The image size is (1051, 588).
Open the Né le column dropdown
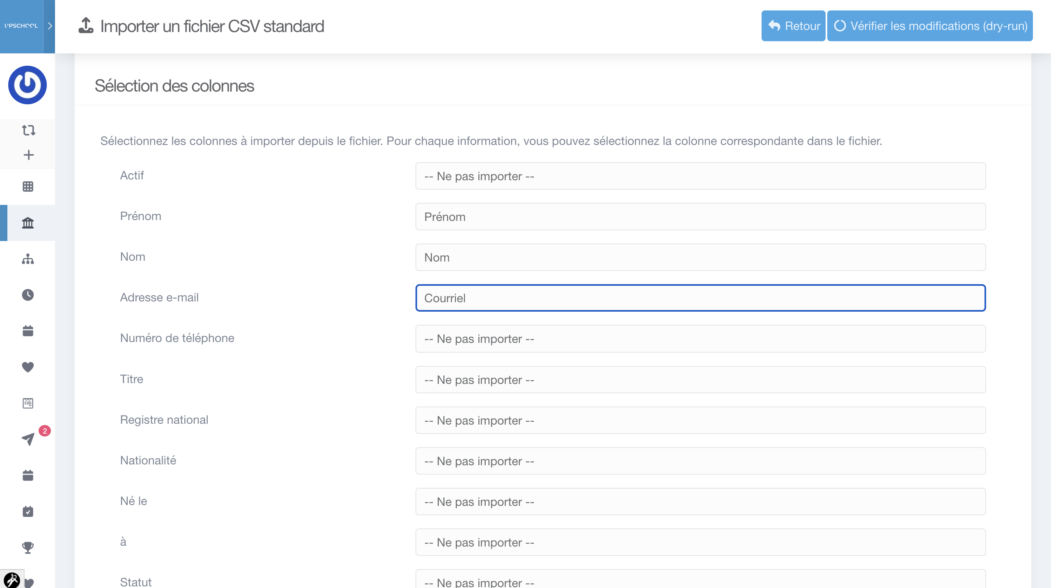click(700, 502)
